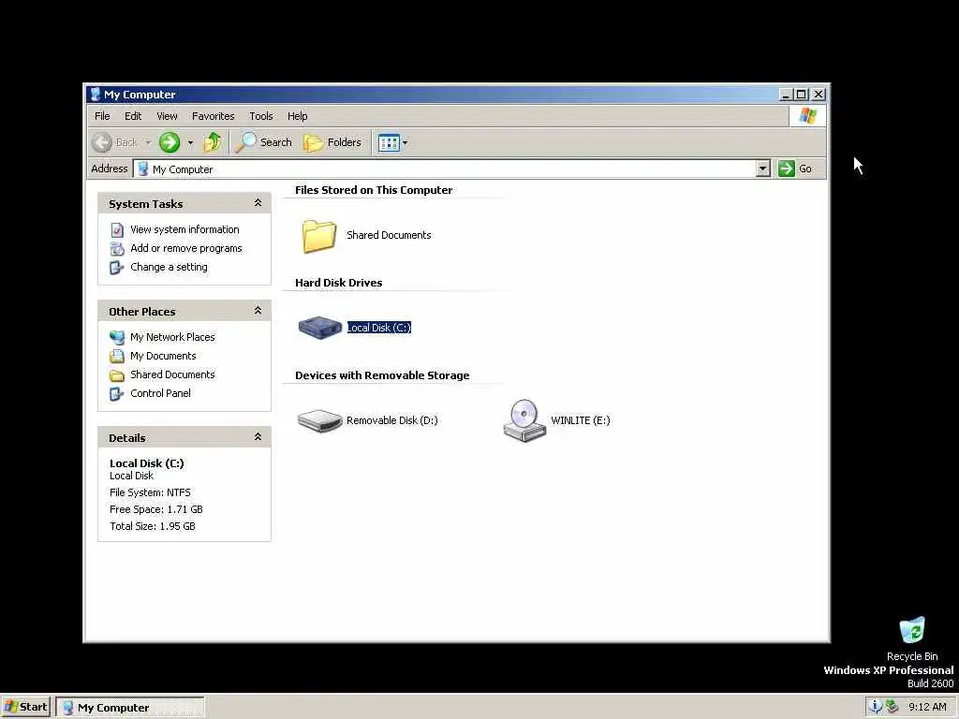Open Forward history dropdown arrow
Viewport: 959px width, 719px height.
pos(190,143)
